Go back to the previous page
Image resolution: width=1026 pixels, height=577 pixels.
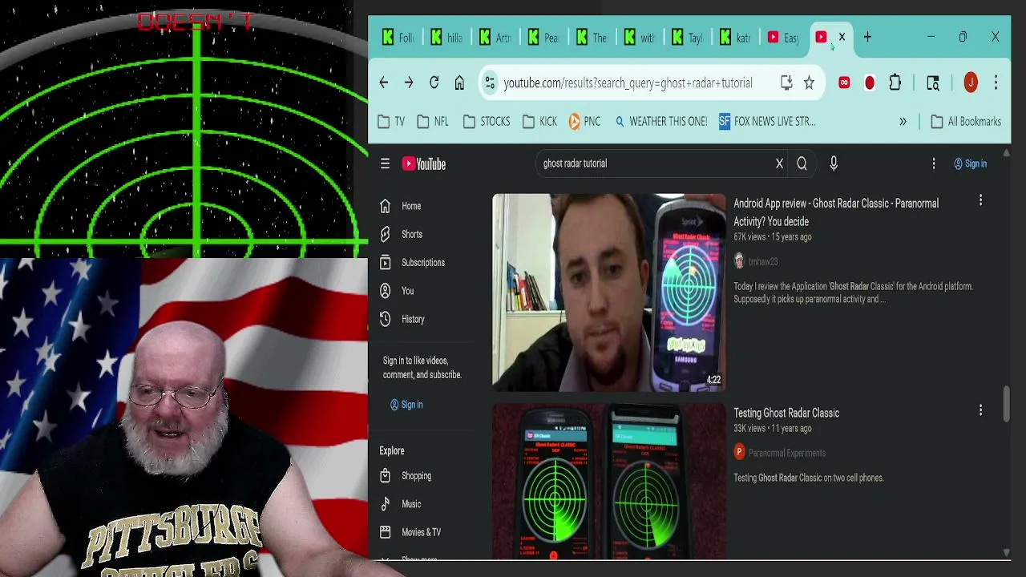coord(384,83)
